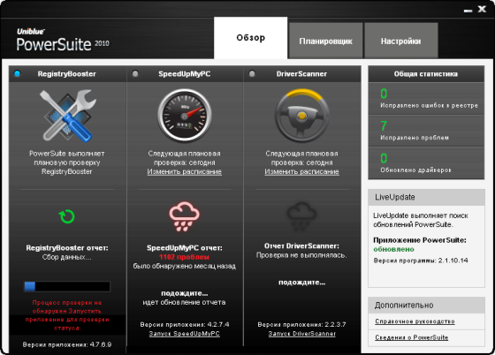Click Изменить расписание under DriverScanner
The height and width of the screenshot is (355, 495).
(301, 172)
